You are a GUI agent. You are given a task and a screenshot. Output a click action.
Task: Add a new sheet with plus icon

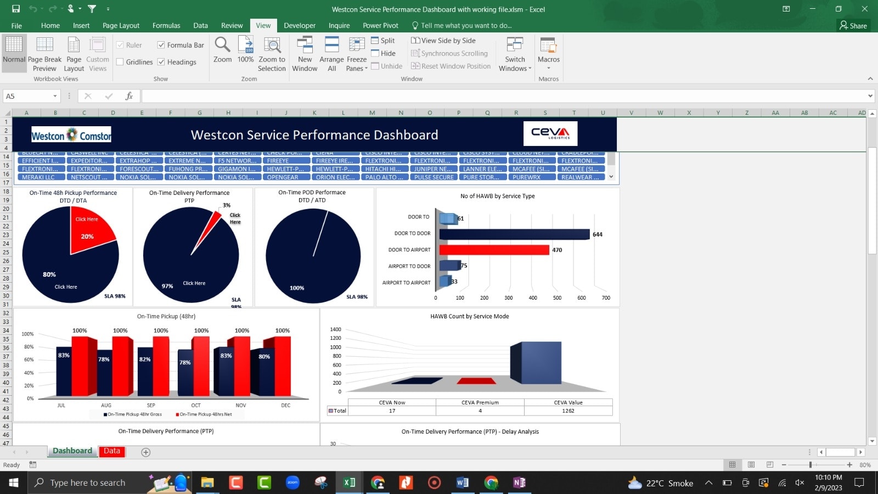click(145, 452)
